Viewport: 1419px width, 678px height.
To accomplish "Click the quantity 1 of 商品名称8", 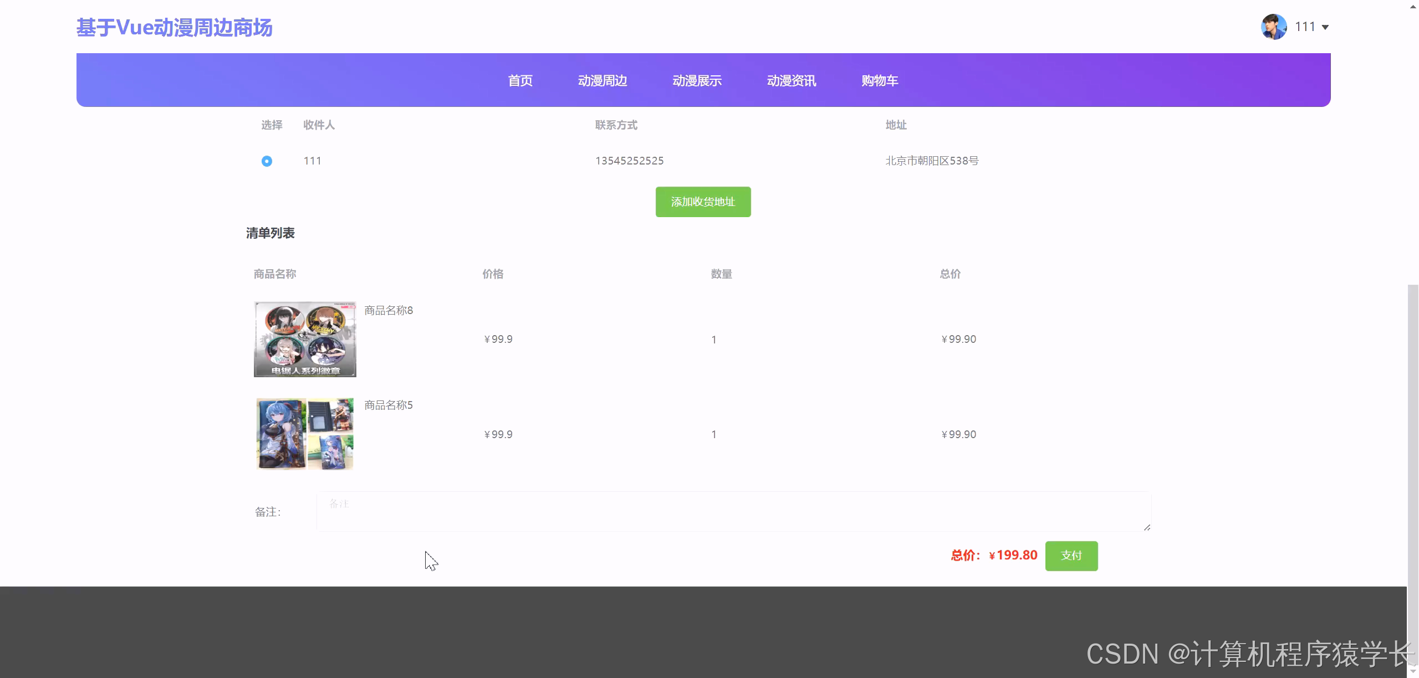I will click(x=714, y=340).
